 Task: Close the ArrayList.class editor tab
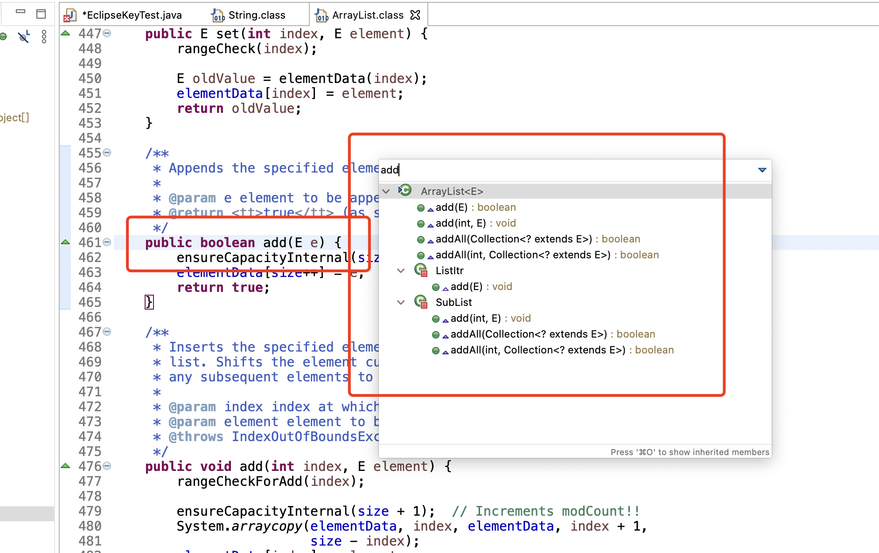(x=415, y=15)
